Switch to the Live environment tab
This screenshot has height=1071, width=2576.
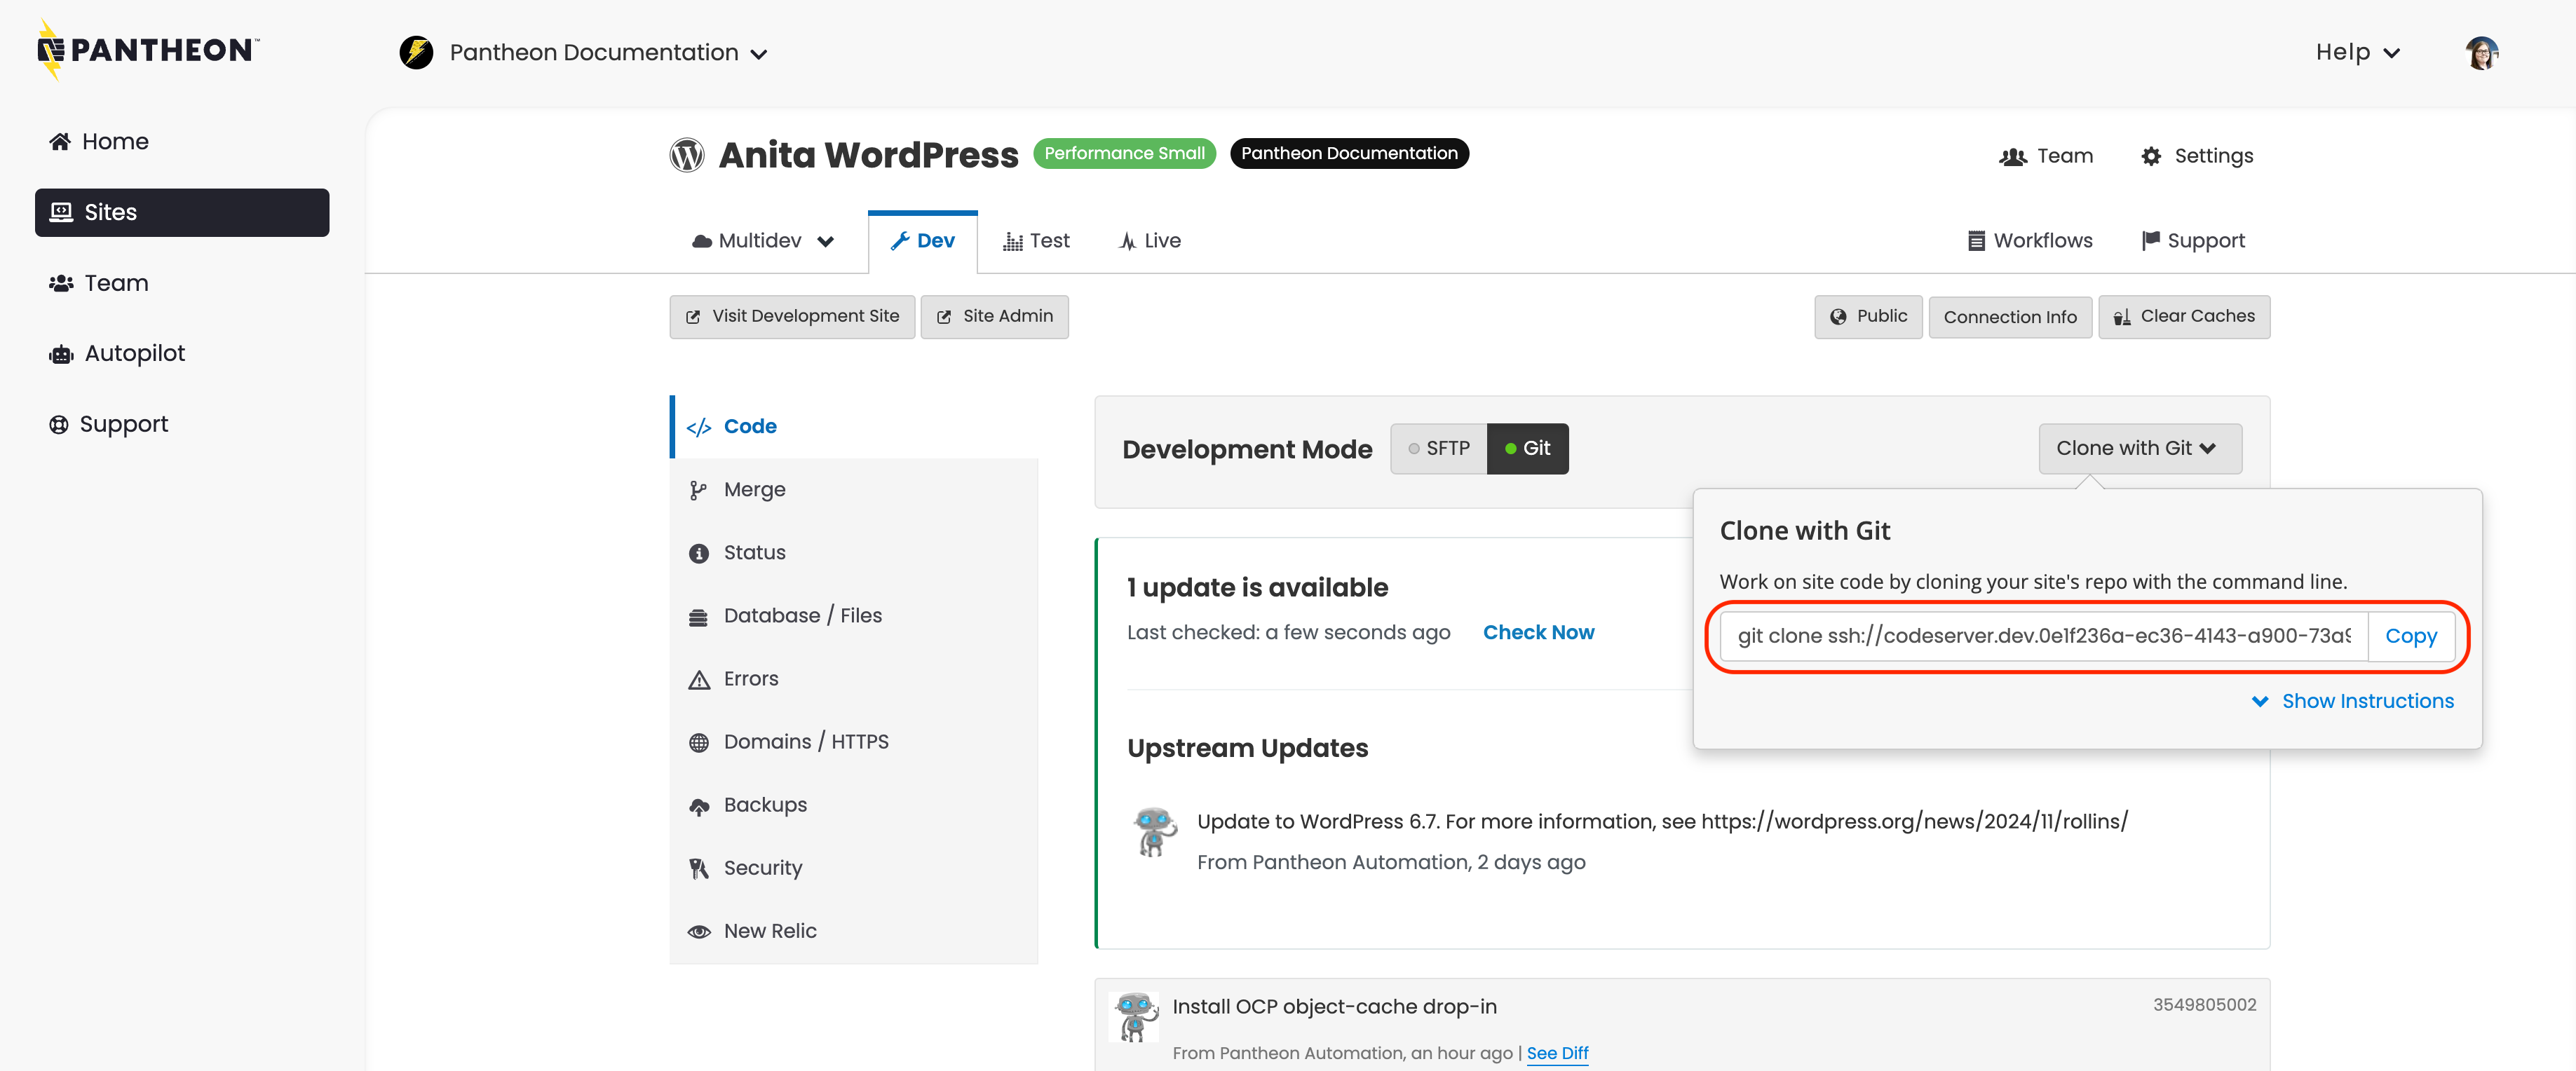[1149, 241]
